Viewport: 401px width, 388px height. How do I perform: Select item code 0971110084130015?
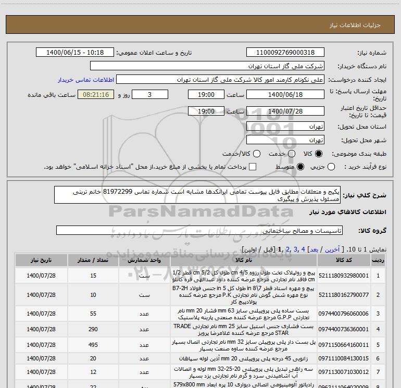344,358
